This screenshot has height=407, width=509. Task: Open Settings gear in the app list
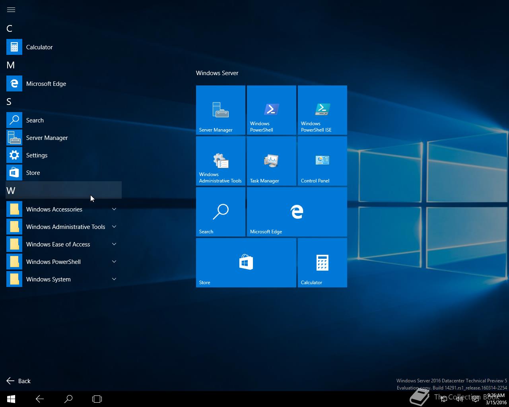(64, 155)
